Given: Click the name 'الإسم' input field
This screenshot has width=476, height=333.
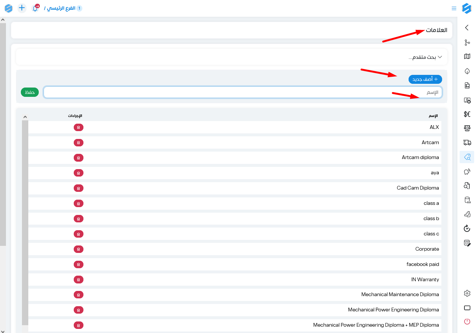Looking at the screenshot, I should [x=242, y=92].
